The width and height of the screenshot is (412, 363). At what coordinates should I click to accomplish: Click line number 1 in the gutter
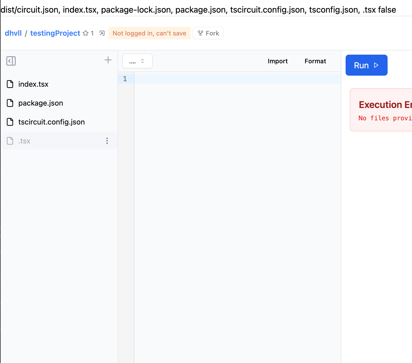(125, 79)
